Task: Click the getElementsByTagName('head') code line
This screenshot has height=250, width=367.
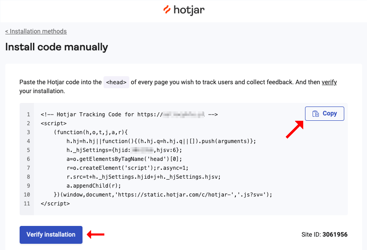Action: coord(124,159)
